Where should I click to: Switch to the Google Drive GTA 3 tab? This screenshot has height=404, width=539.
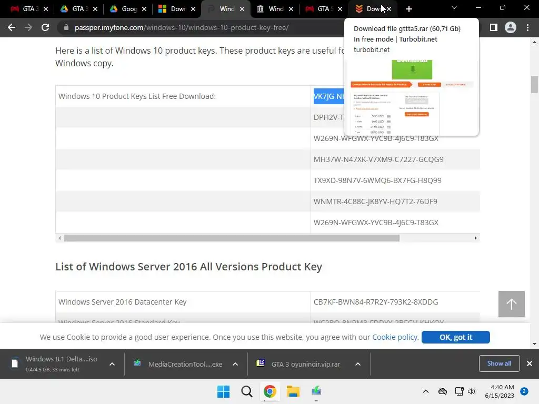[x=74, y=9]
